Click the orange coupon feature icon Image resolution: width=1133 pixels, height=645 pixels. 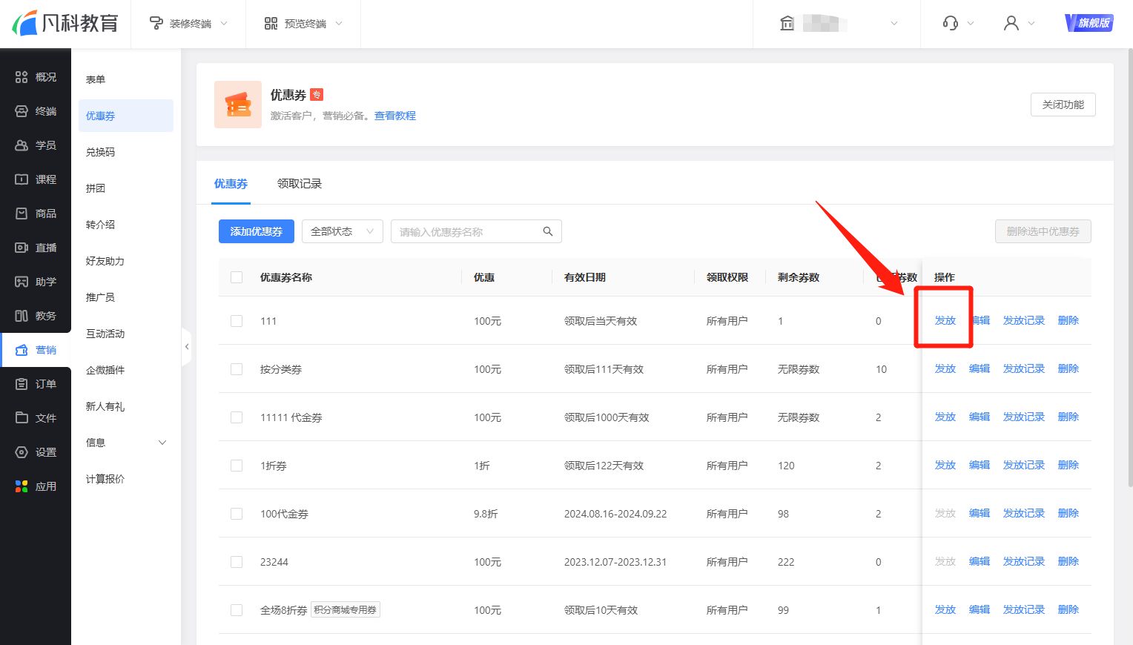pyautogui.click(x=238, y=105)
